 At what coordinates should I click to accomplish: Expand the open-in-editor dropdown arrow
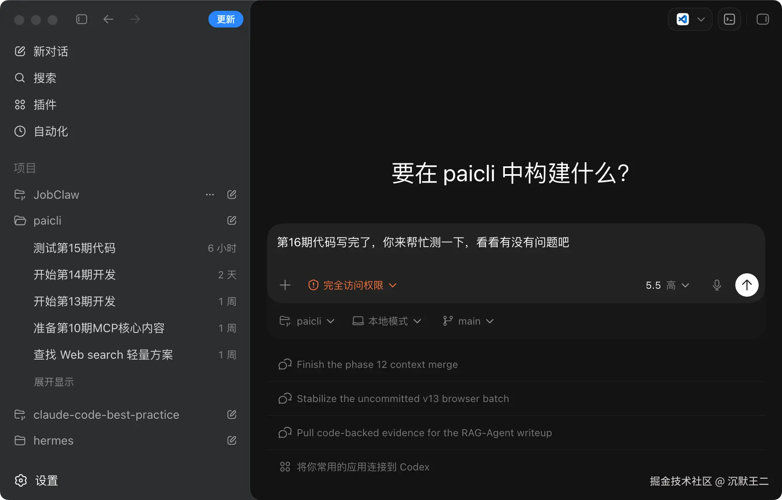[701, 19]
